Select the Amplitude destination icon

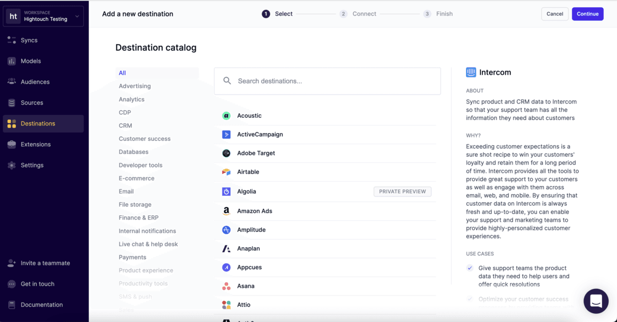pyautogui.click(x=226, y=230)
